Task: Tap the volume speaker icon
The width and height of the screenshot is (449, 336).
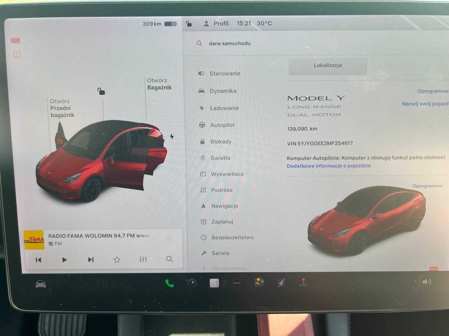Action: point(427,282)
